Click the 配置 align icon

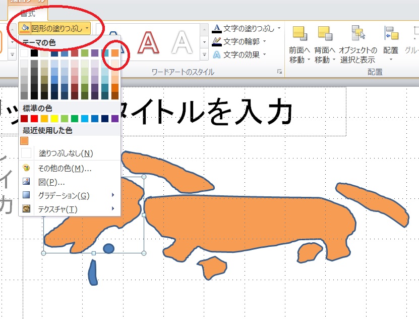point(391,33)
